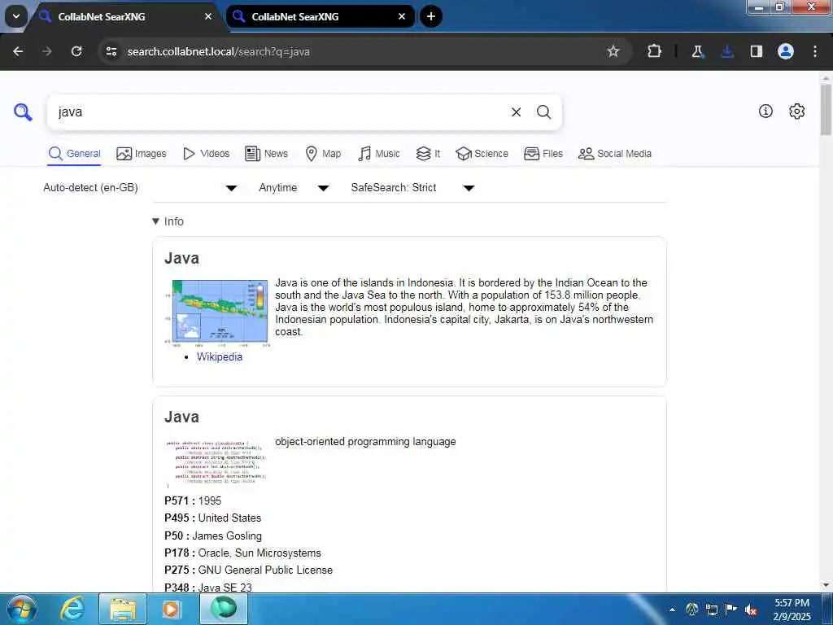Screen dimensions: 833x625
Task: Click the page vertical scrollbar thumb
Action: 826,110
